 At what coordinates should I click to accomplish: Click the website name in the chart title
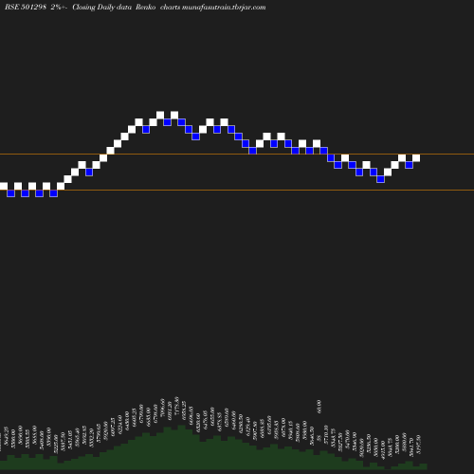pyautogui.click(x=224, y=8)
